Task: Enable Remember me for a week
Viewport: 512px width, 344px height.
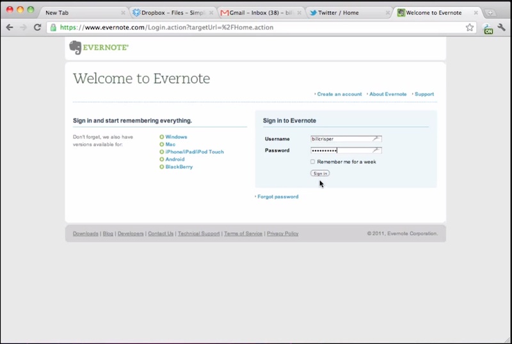Action: coord(313,162)
